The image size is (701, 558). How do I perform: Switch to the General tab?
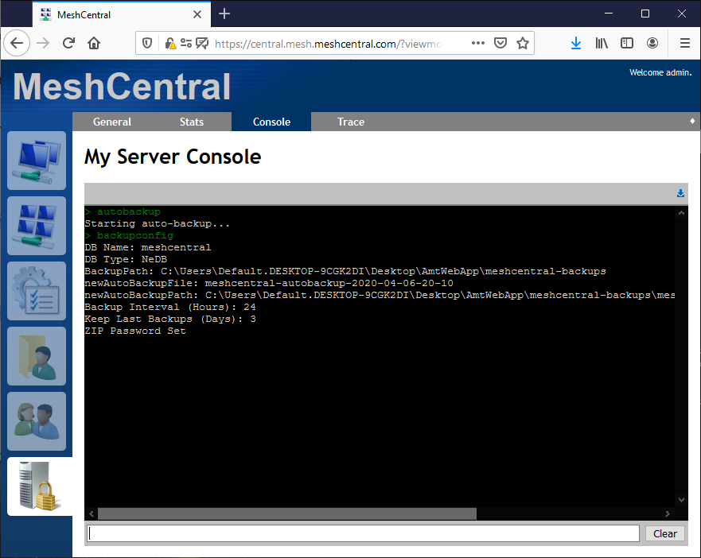click(x=111, y=122)
